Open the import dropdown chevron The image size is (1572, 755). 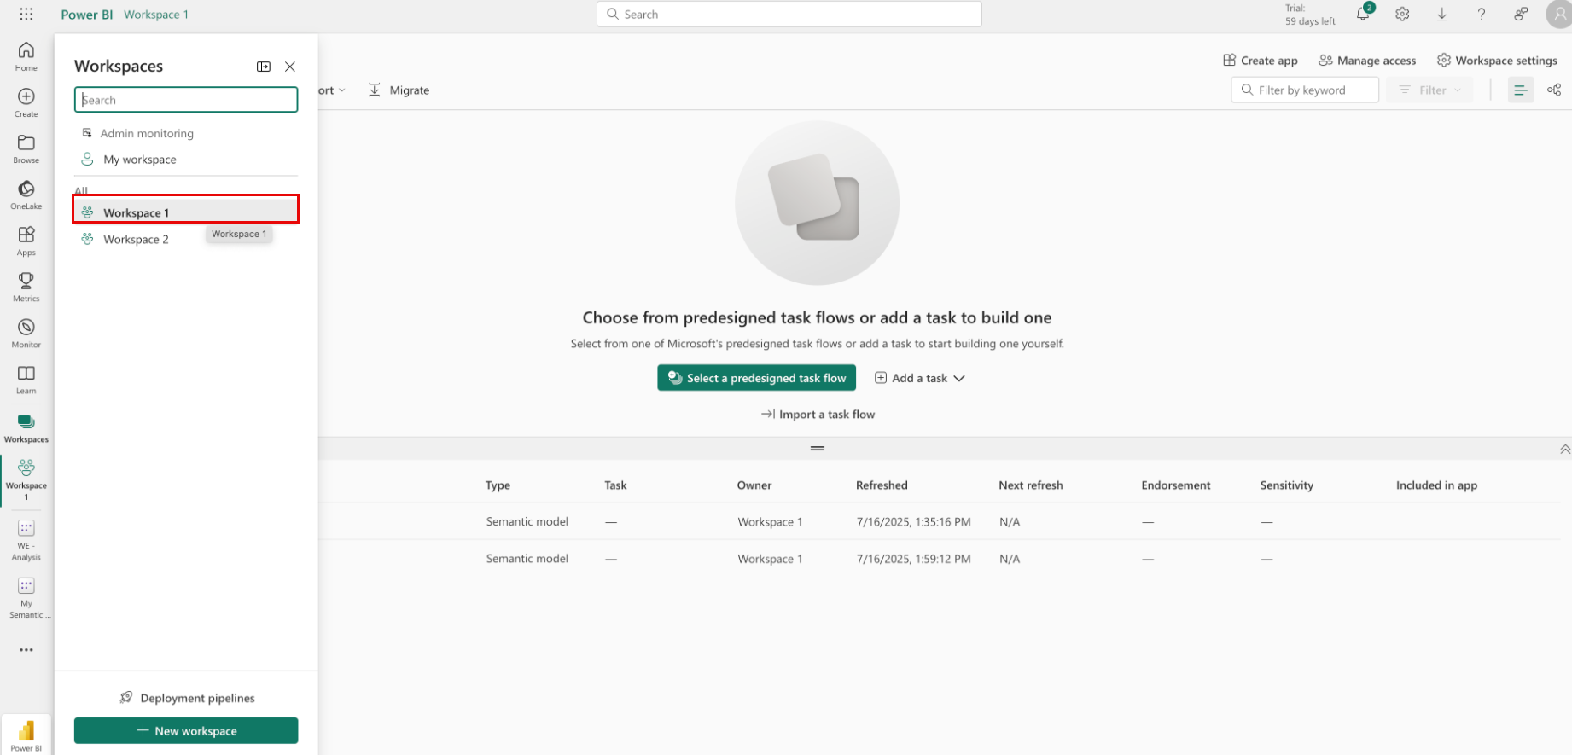click(342, 90)
